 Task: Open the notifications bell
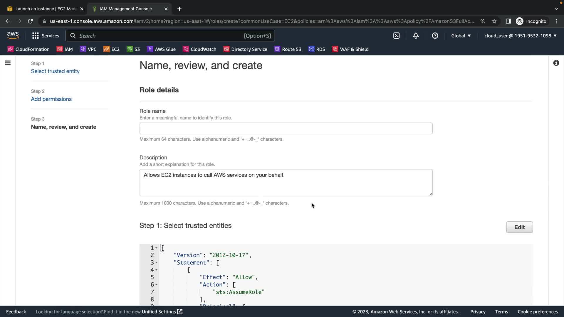(416, 36)
